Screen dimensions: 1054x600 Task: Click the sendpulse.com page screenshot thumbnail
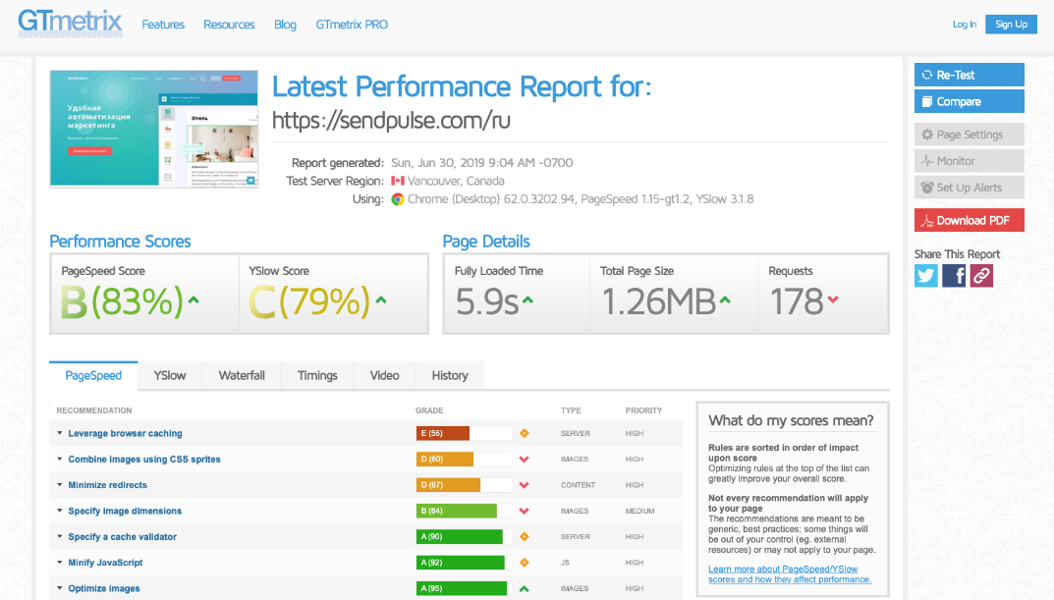pyautogui.click(x=154, y=129)
